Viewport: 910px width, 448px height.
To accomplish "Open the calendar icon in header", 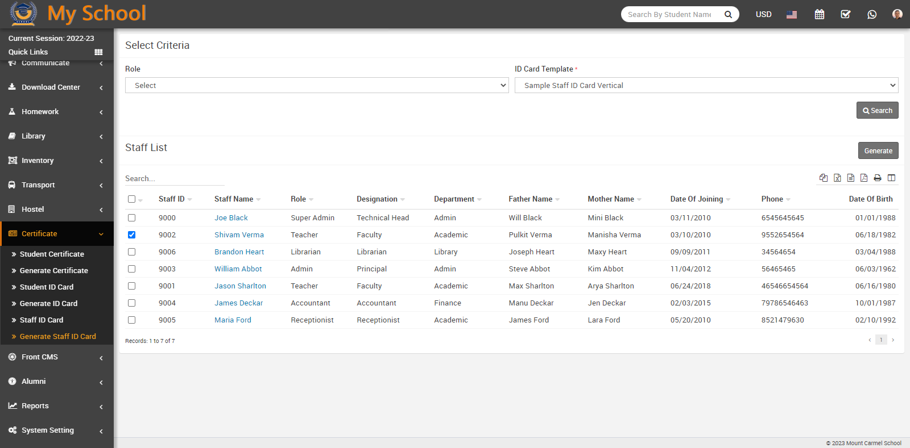I will pyautogui.click(x=819, y=14).
